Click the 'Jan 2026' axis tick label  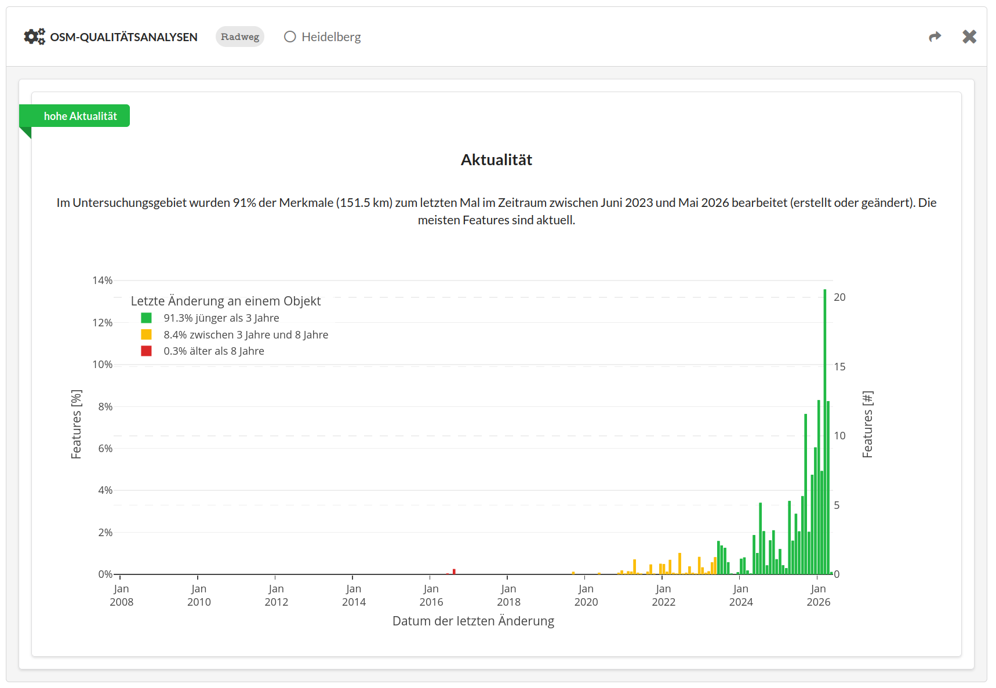point(818,595)
